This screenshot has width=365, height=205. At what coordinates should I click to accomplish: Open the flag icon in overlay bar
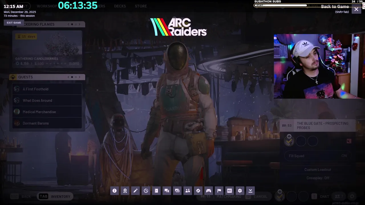(219, 191)
